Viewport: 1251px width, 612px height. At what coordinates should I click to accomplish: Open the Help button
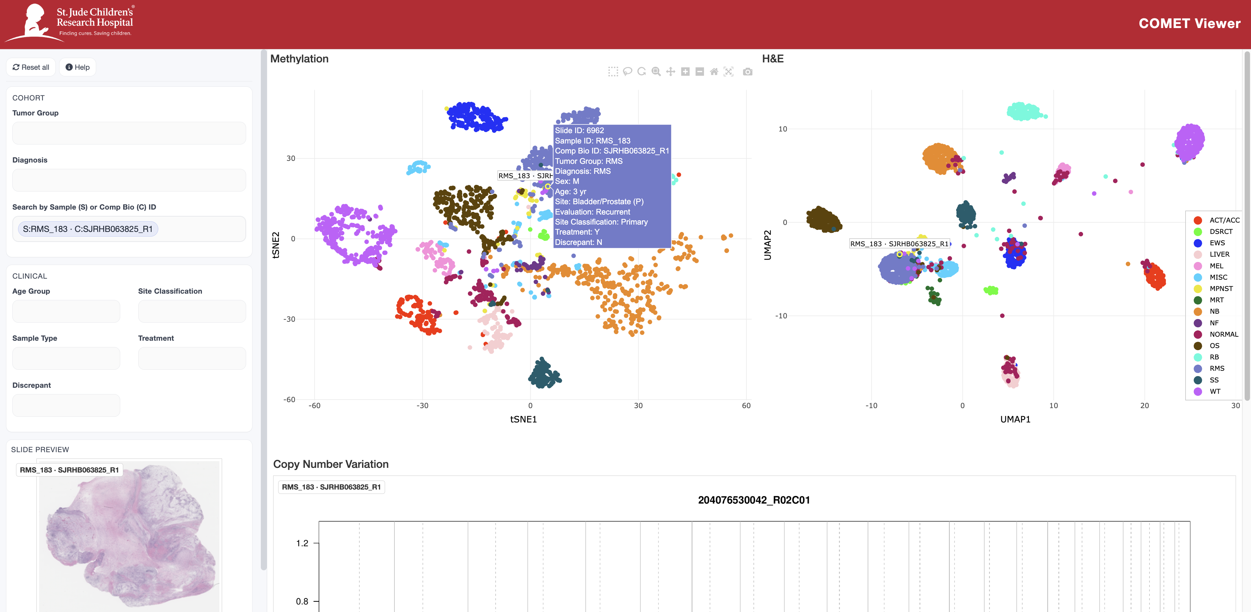pos(78,67)
